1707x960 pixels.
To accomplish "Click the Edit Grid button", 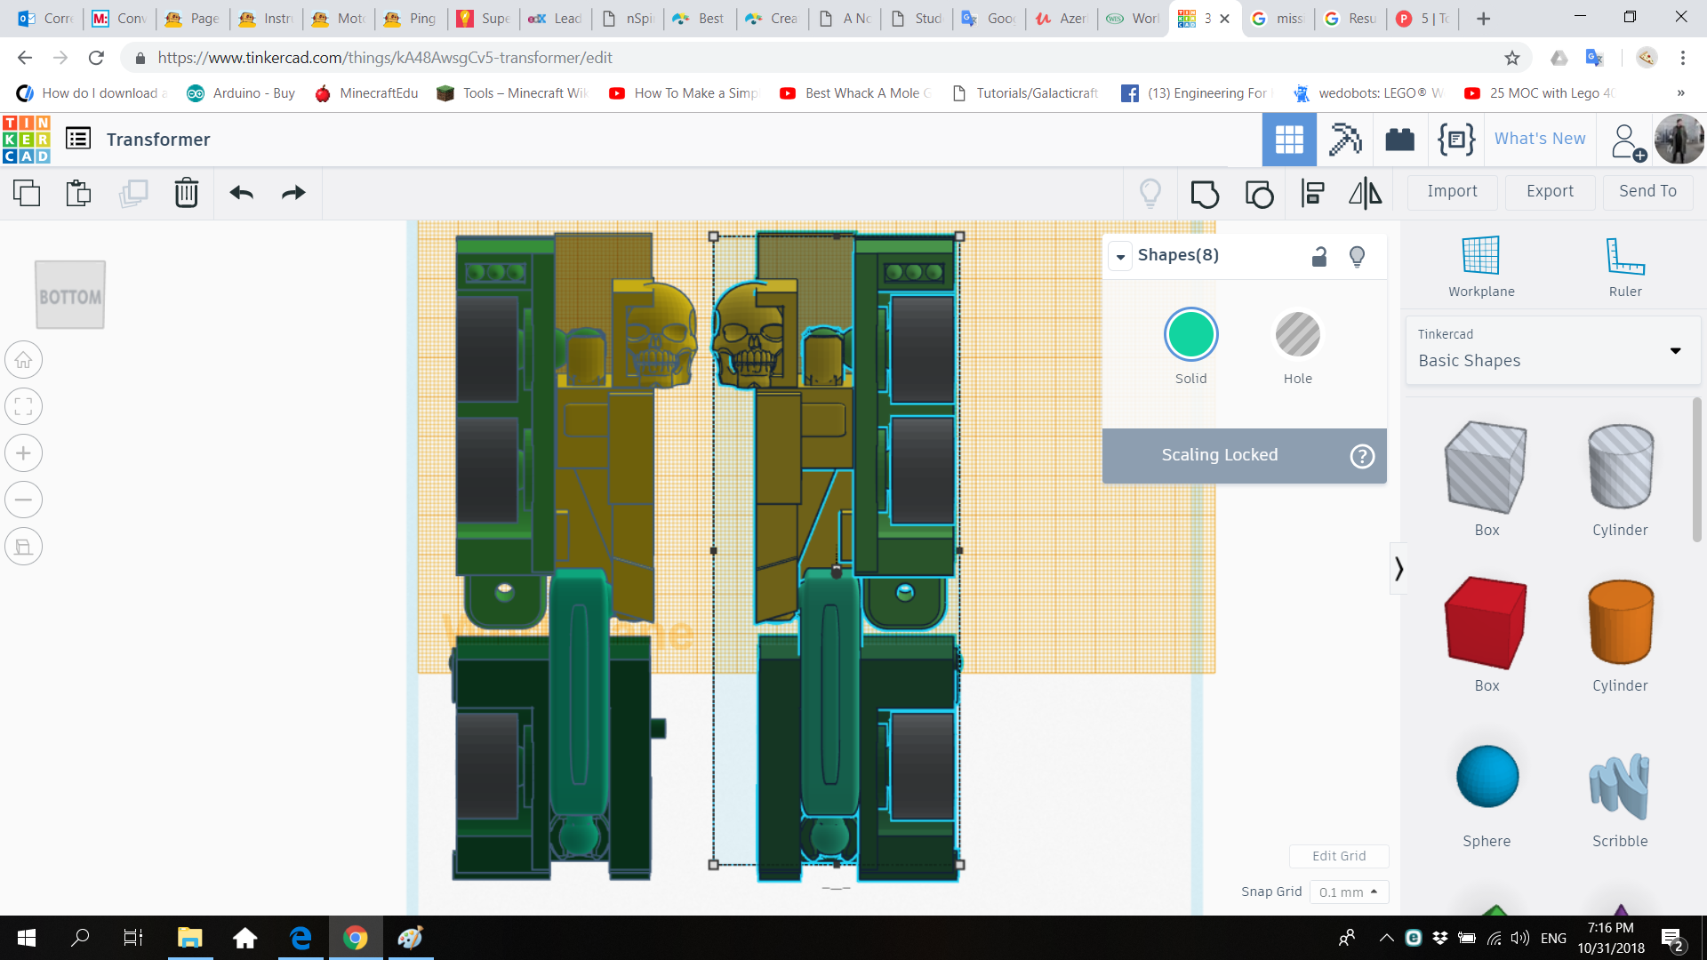I will [1339, 856].
